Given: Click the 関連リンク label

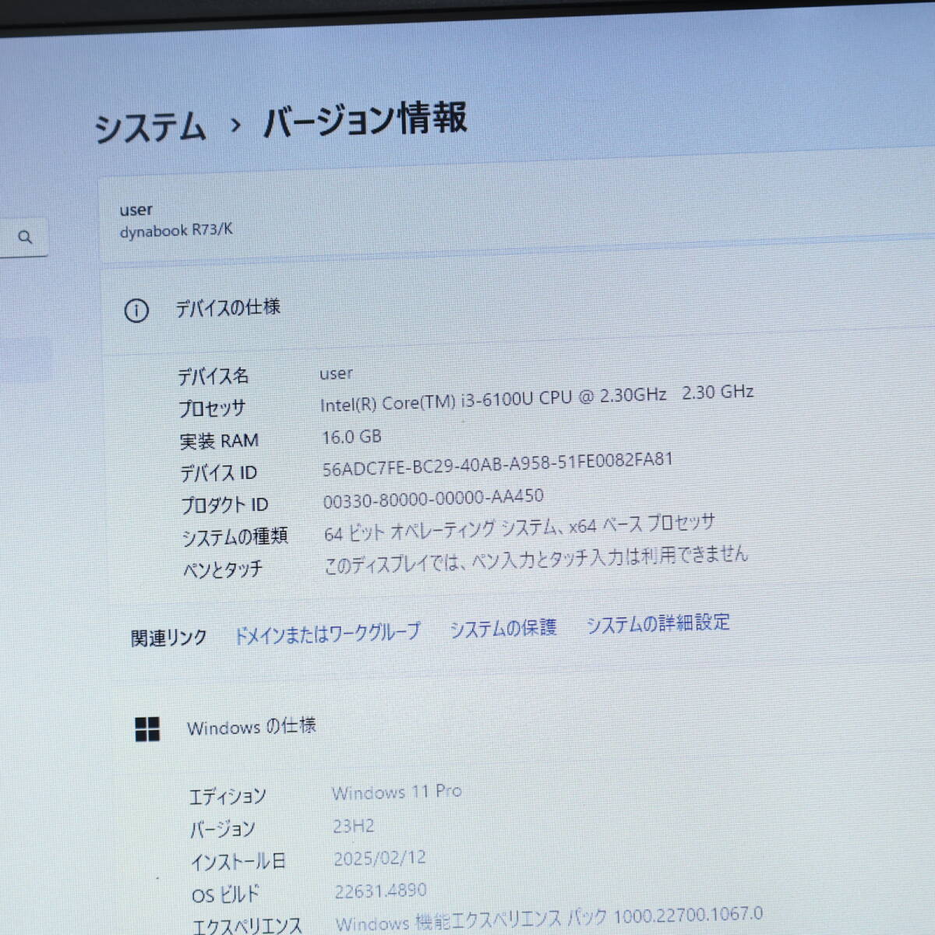Looking at the screenshot, I should 168,638.
